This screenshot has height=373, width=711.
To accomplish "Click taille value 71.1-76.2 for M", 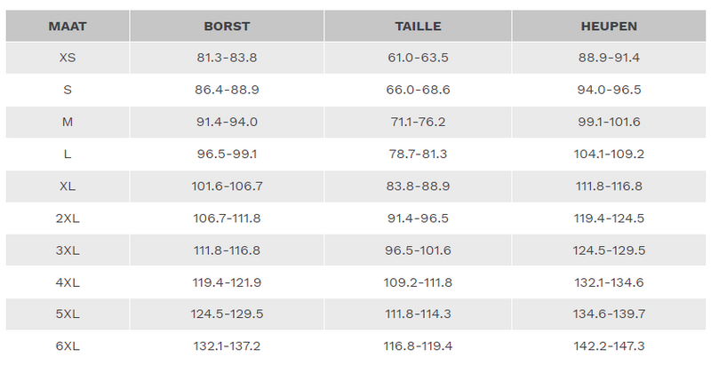I will pyautogui.click(x=418, y=122).
